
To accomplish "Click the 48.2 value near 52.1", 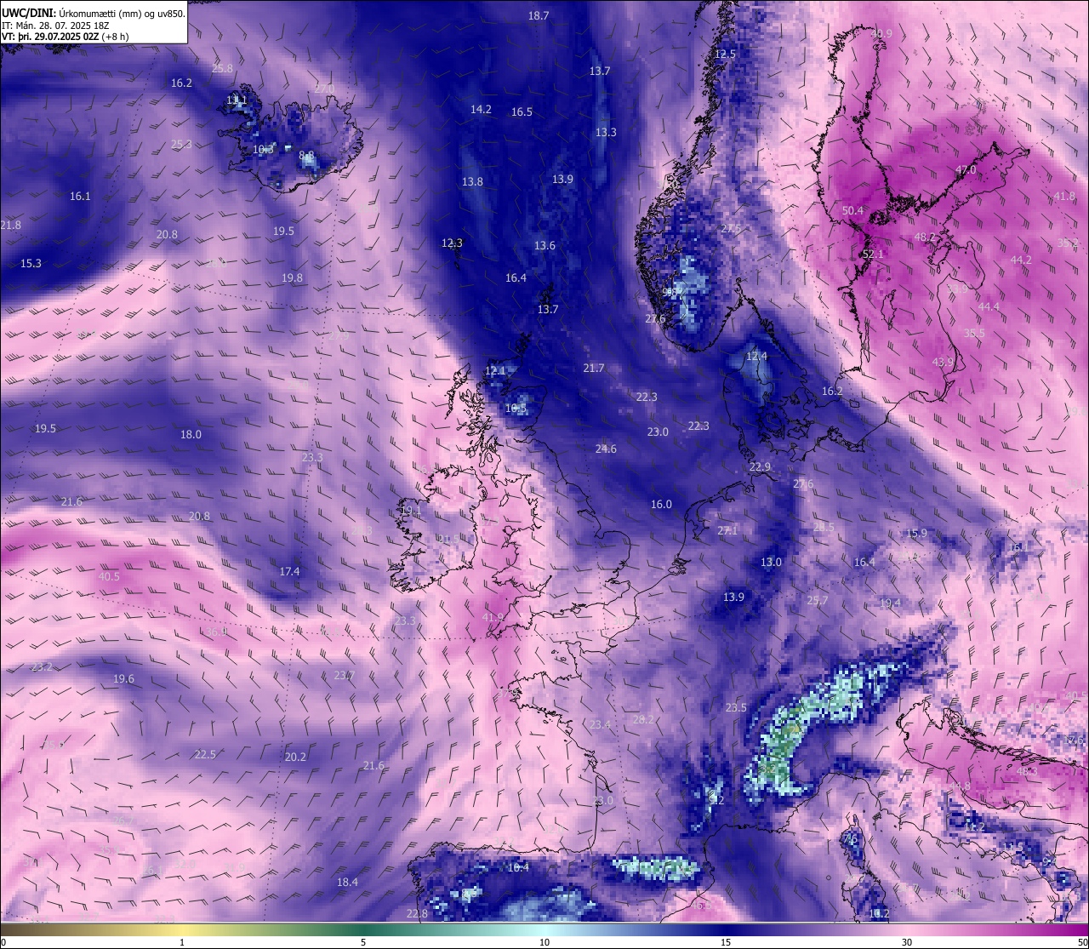I will (x=925, y=237).
